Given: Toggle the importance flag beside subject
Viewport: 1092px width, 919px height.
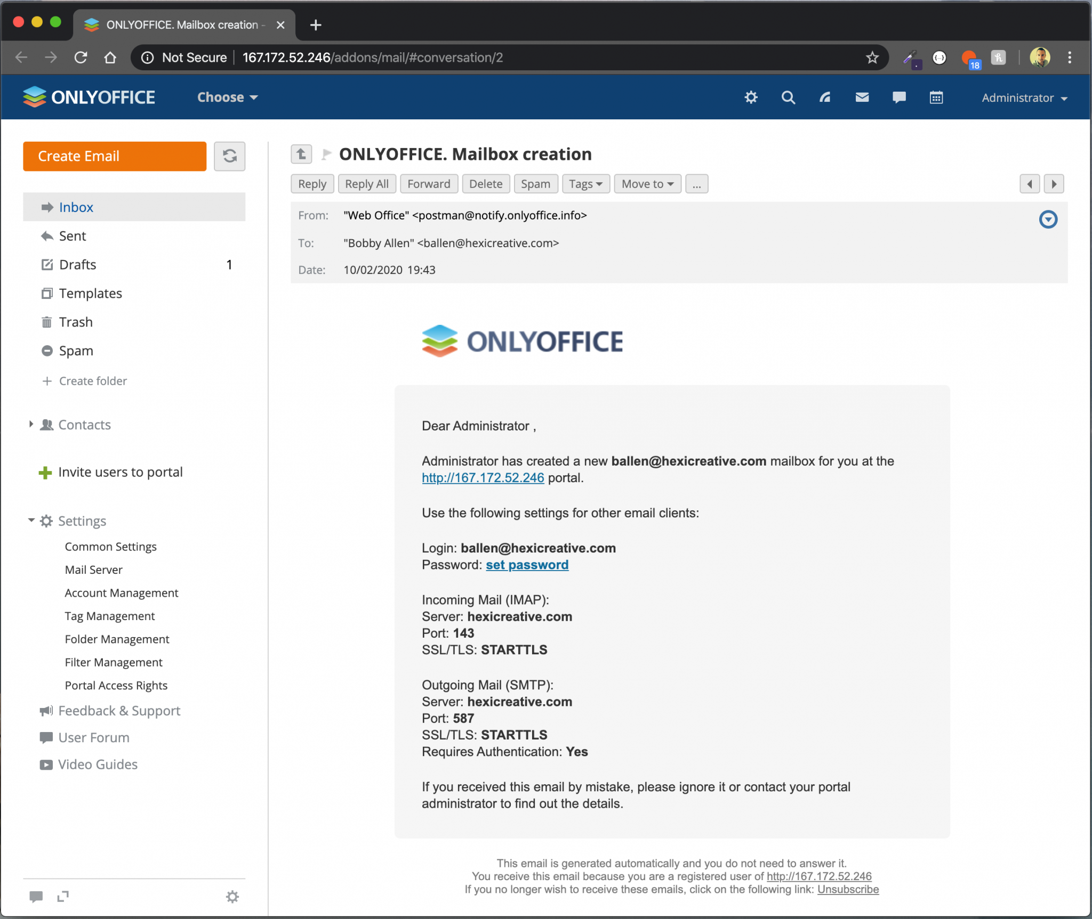Looking at the screenshot, I should (326, 154).
